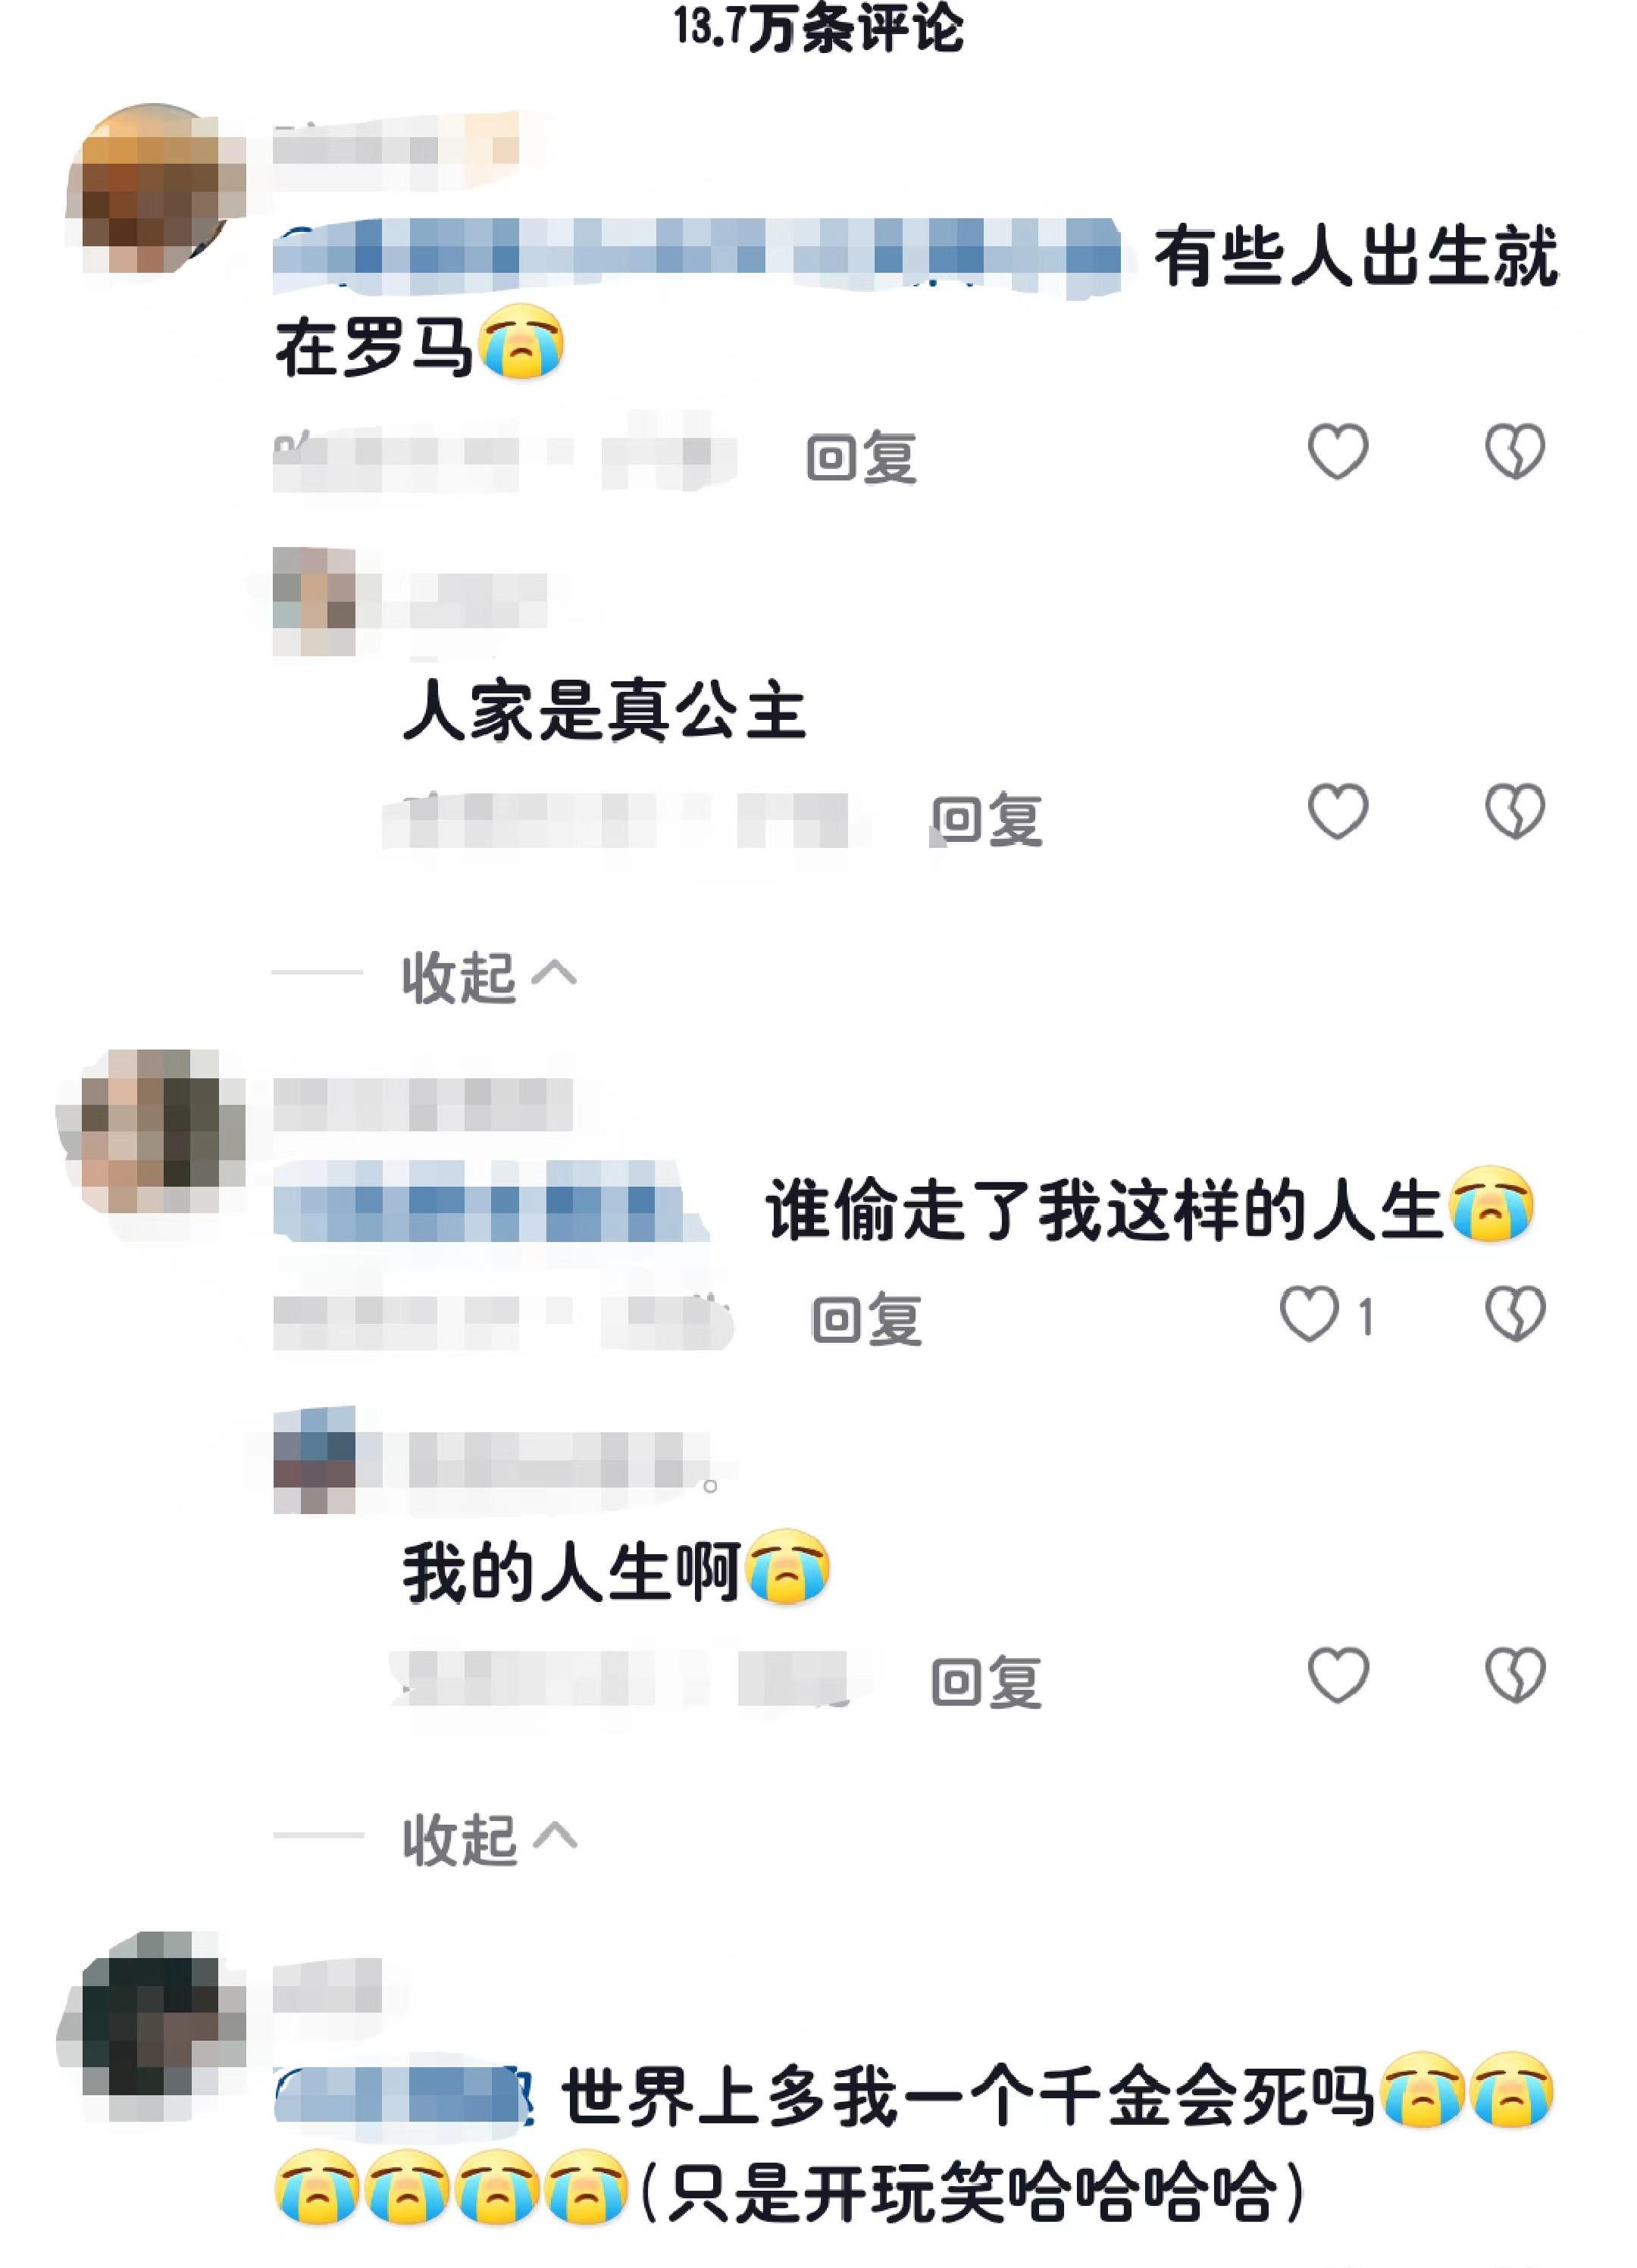
Task: Reply to '人家是真公主'
Action: click(x=986, y=821)
